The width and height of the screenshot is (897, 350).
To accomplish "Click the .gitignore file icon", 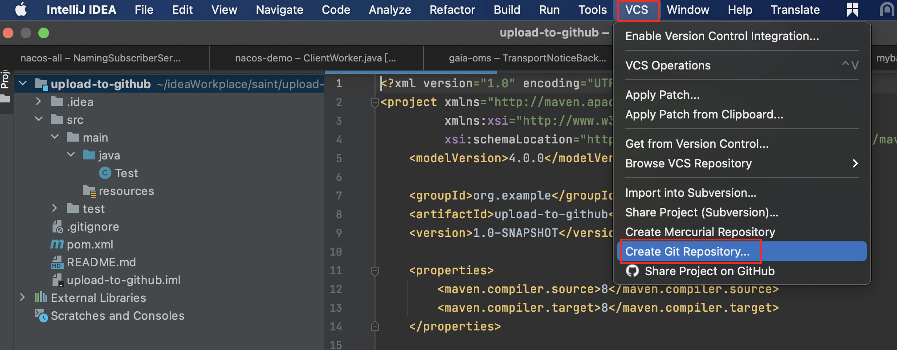I will click(x=57, y=227).
